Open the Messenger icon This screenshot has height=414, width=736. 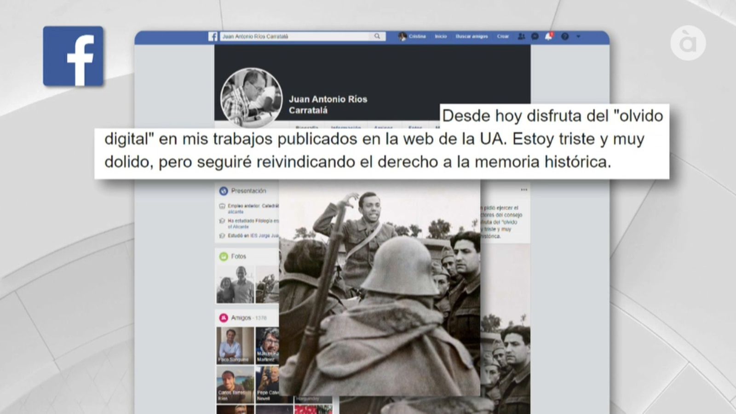click(535, 36)
